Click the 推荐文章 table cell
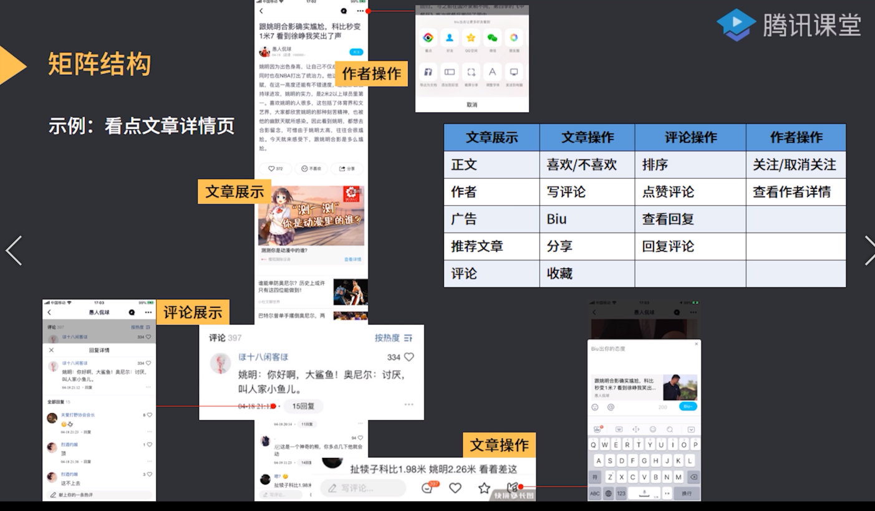875x511 pixels. [x=492, y=246]
